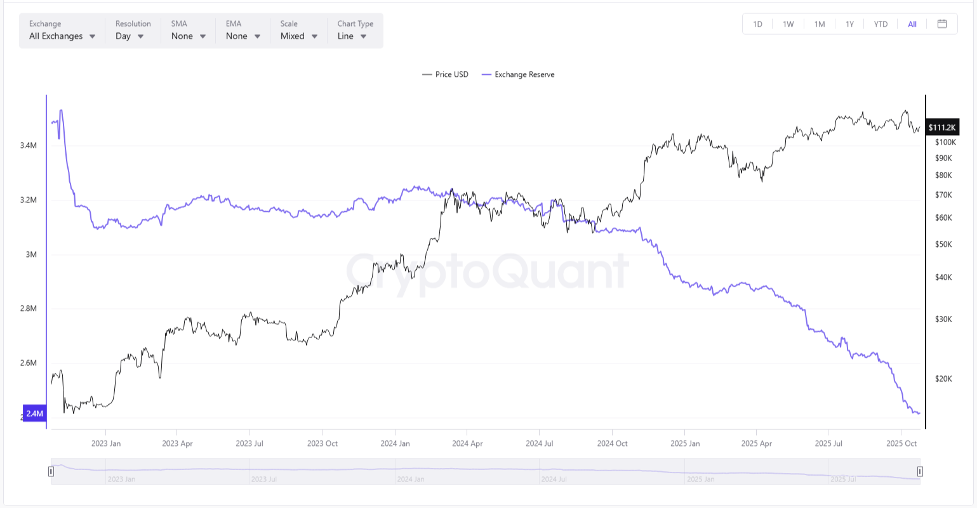
Task: Open the Exchange dropdown showing All Exchanges
Action: click(61, 36)
